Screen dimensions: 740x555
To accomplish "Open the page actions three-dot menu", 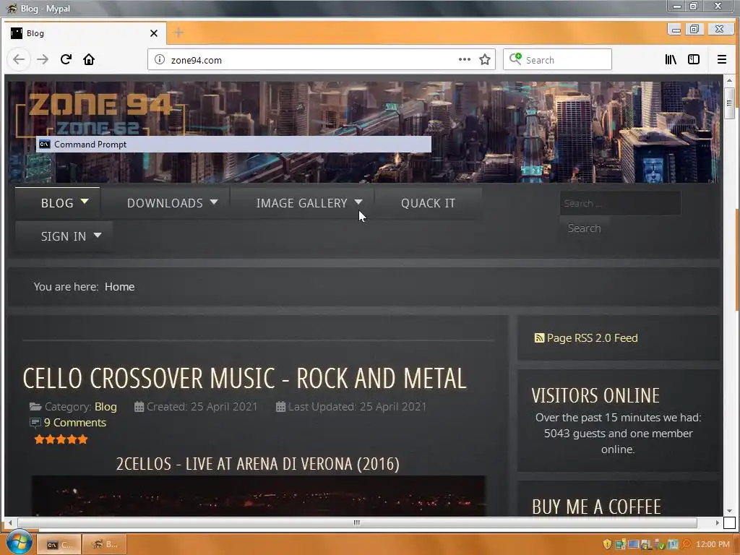I will click(x=465, y=59).
